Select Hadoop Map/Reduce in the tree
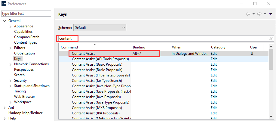This screenshot has width=276, height=121. point(26,113)
